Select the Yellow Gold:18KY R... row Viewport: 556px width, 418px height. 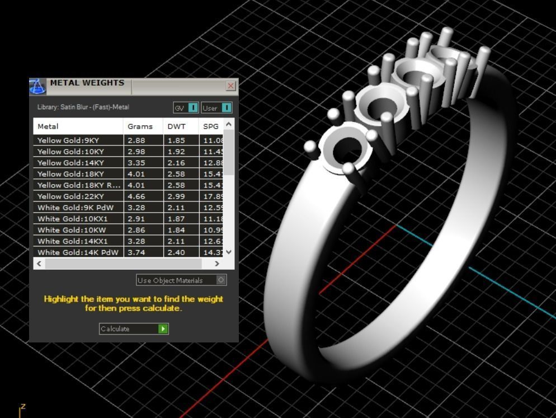pos(128,185)
